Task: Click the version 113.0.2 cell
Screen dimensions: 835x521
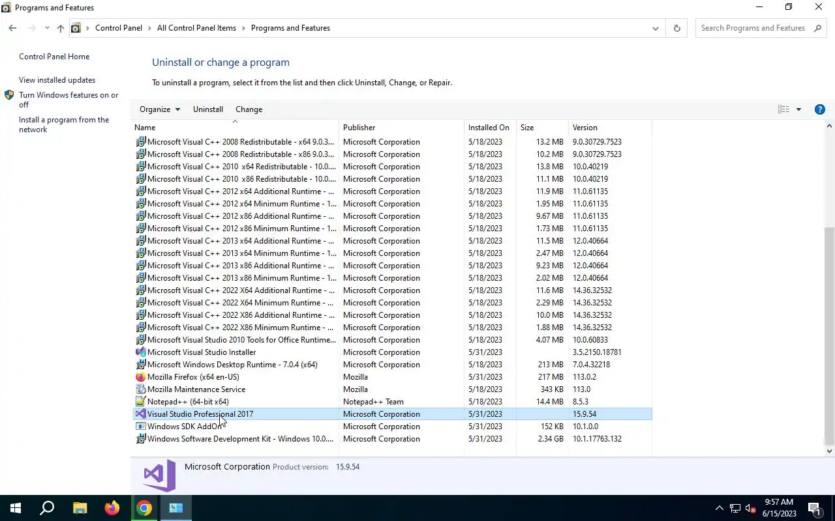Action: coord(584,377)
